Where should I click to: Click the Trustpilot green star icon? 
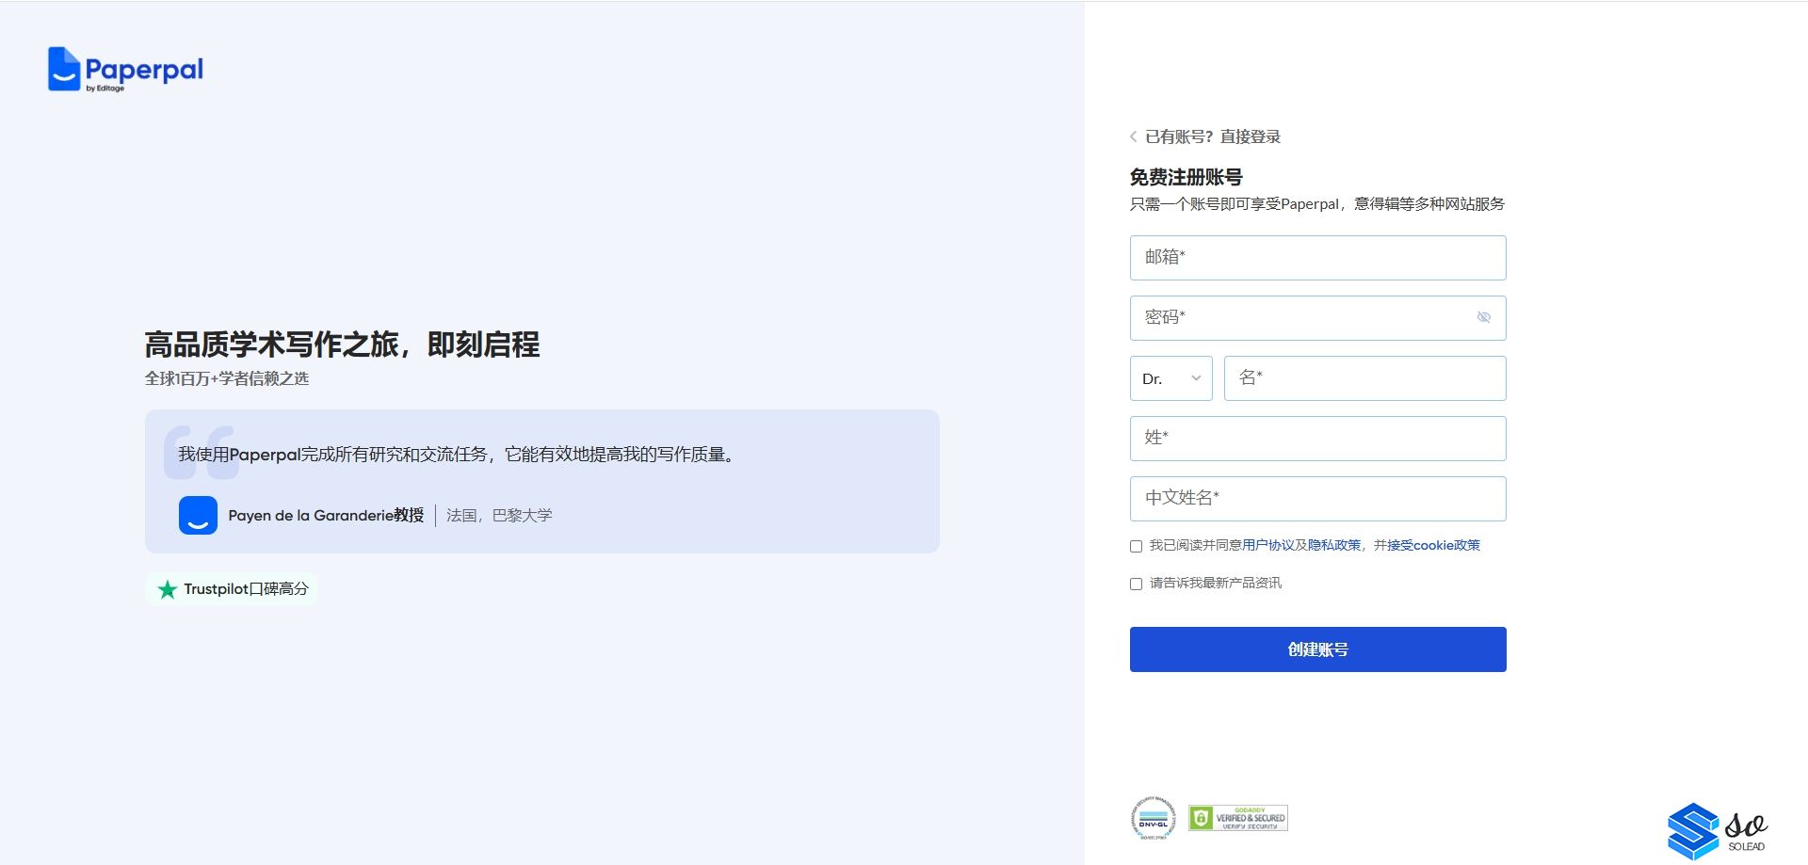click(168, 589)
